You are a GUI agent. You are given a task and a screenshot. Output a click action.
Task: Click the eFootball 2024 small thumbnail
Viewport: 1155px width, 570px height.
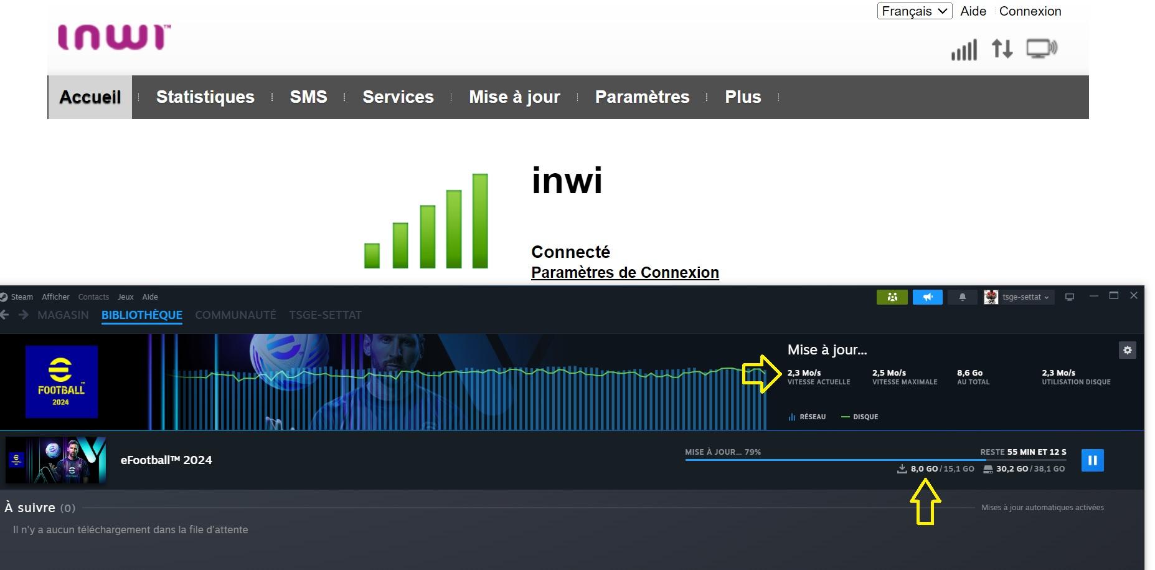(x=56, y=460)
